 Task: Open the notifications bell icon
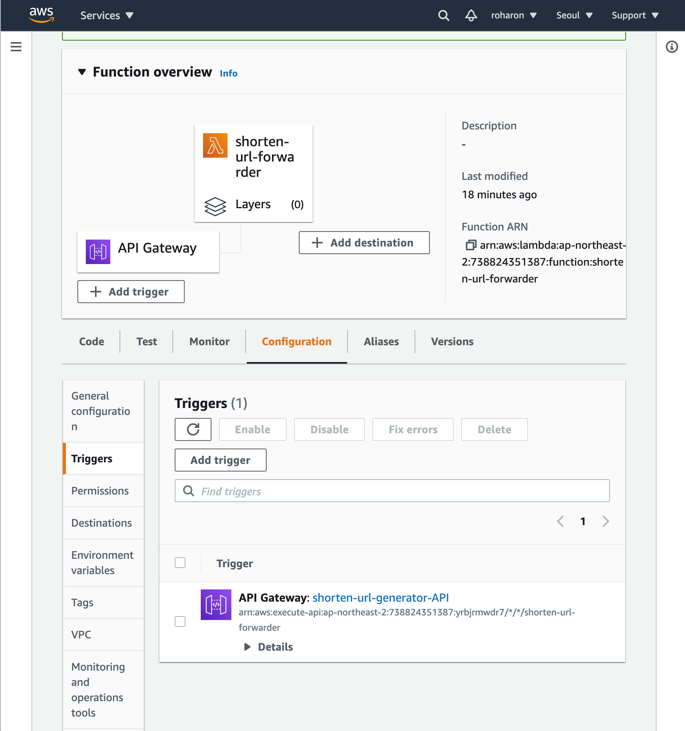click(x=471, y=15)
